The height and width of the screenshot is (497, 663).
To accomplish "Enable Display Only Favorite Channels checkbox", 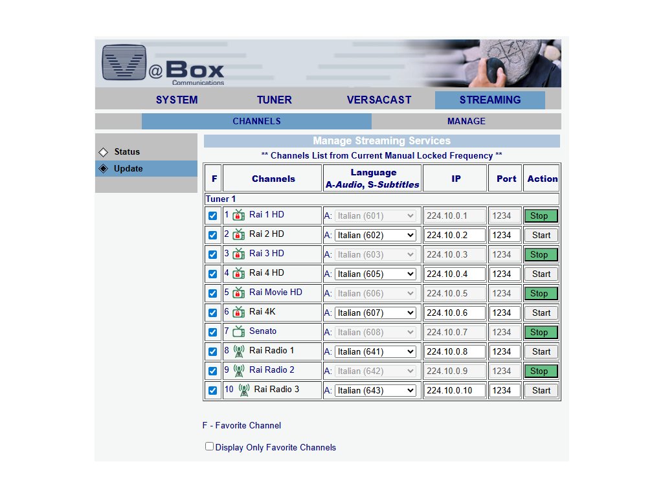I will [x=209, y=447].
